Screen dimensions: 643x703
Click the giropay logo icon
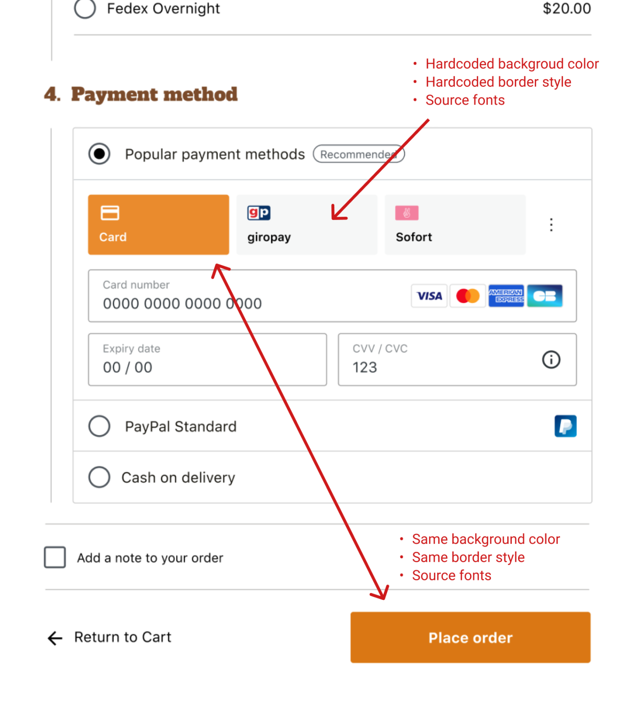(x=258, y=212)
